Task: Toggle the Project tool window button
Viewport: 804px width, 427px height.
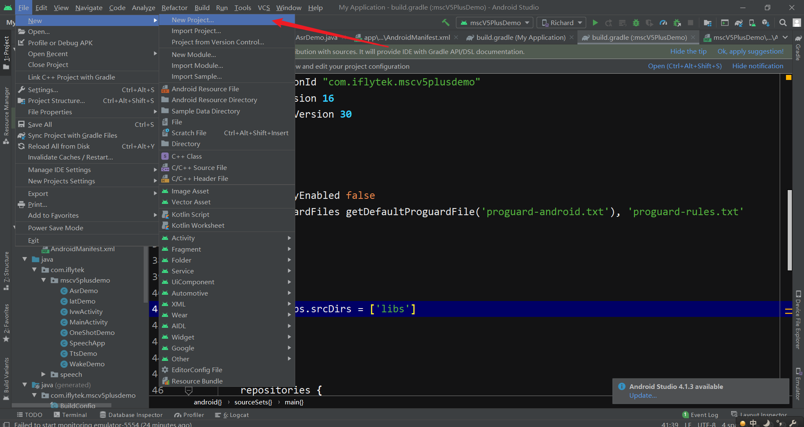Action: 6,52
